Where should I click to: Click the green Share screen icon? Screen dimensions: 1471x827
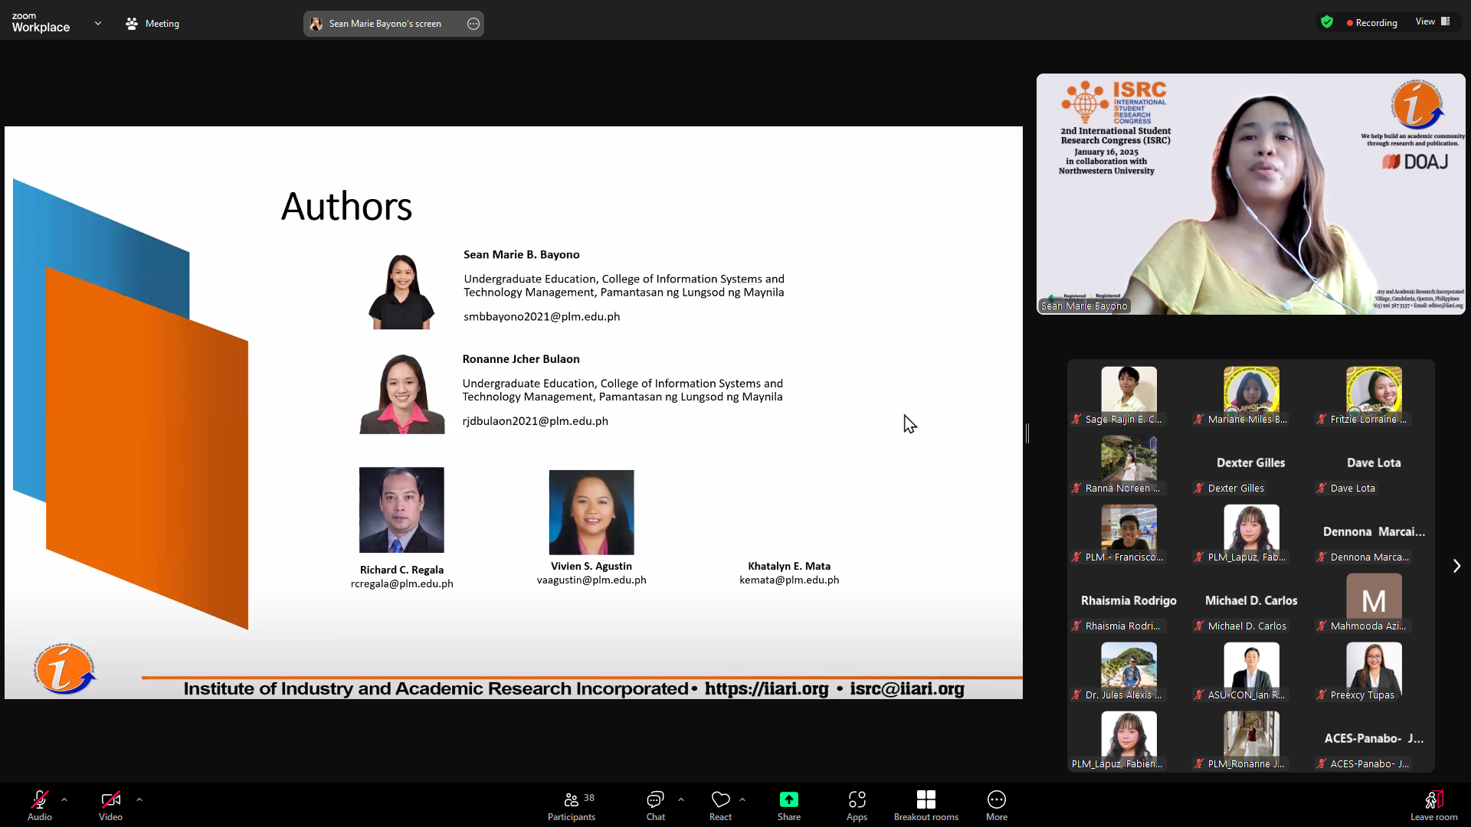788,800
